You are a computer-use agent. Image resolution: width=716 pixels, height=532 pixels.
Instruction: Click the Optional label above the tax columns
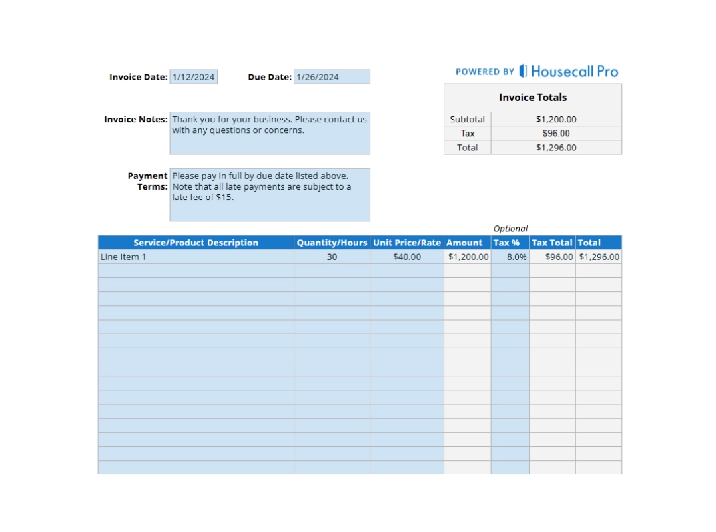tap(511, 228)
